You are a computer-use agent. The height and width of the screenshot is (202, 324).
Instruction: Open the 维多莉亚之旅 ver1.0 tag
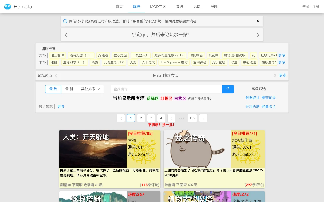click(169, 55)
